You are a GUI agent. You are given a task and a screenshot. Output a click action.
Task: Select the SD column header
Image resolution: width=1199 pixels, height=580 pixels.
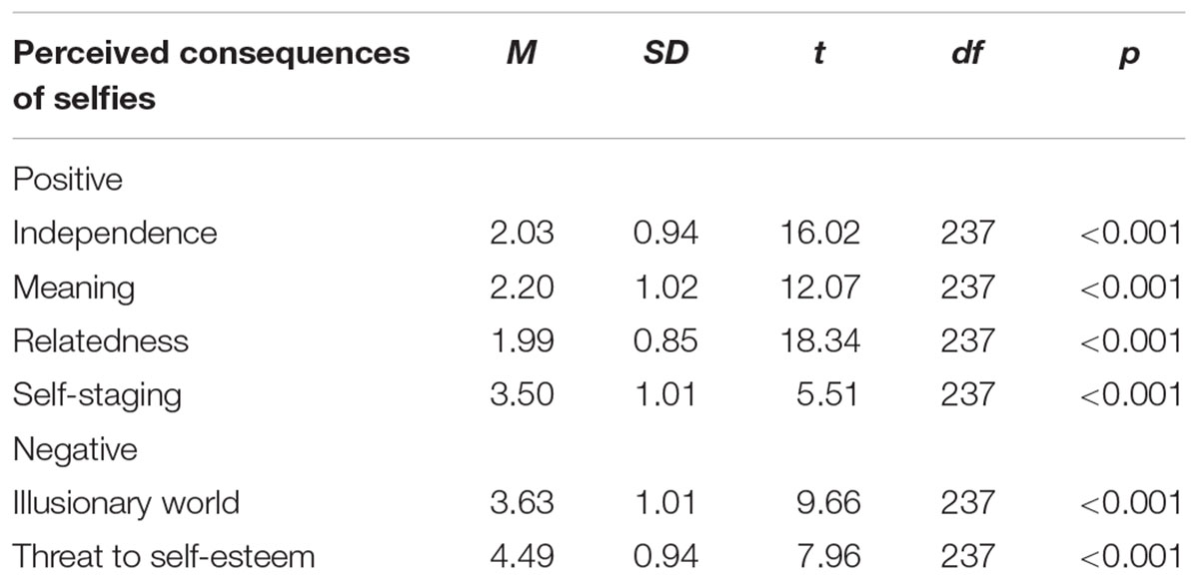[667, 53]
